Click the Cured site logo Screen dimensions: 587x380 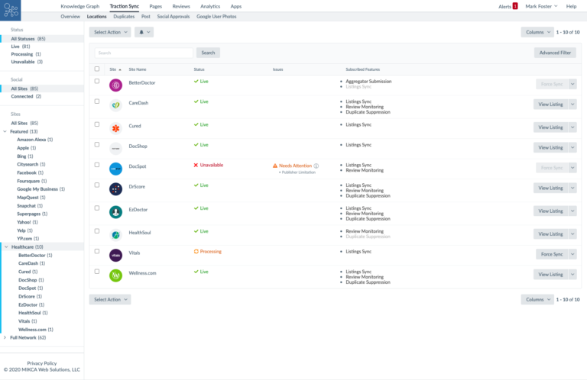coord(115,128)
